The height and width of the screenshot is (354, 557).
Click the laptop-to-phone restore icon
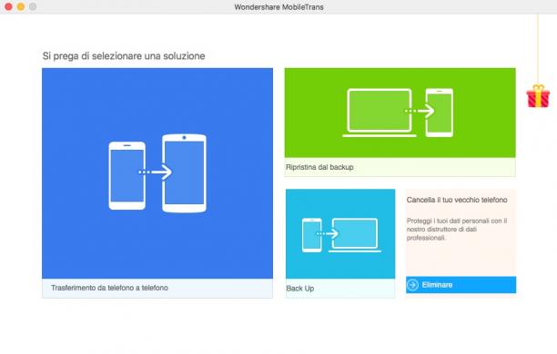tap(398, 113)
